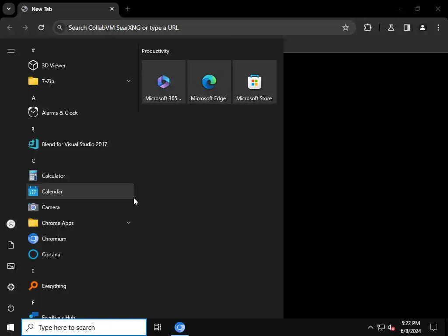The height and width of the screenshot is (336, 448).
Task: Open the Chrome Apps folder
Action: (80, 223)
